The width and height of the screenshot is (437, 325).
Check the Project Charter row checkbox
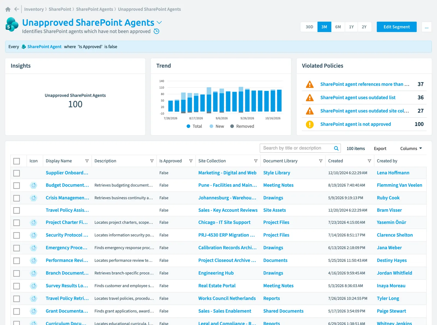click(17, 222)
